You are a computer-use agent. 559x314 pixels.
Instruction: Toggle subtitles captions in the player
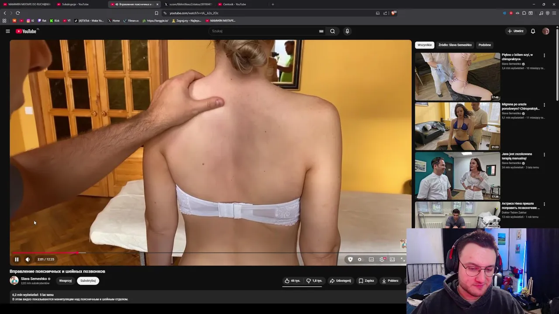(371, 259)
